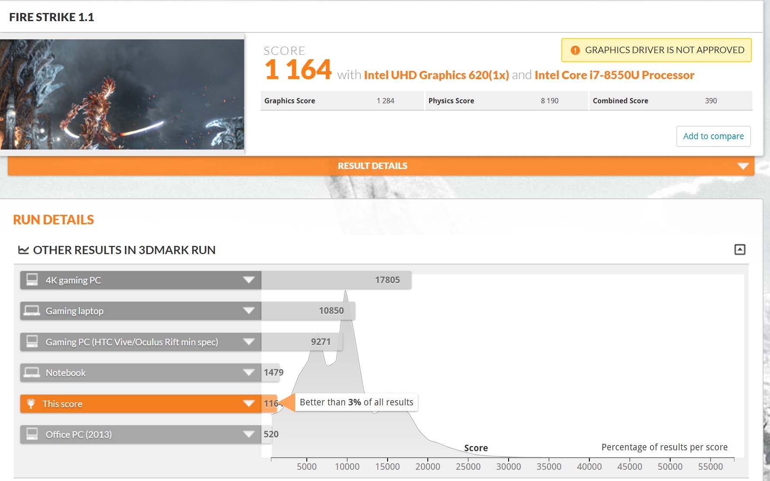Viewport: 770px width, 481px height.
Task: Click the collapse icon for Other Results section
Action: point(740,249)
